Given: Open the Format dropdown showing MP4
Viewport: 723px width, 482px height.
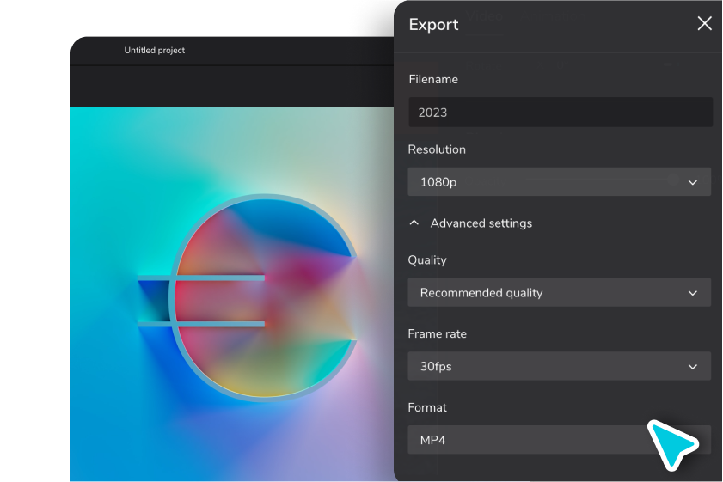Looking at the screenshot, I should pyautogui.click(x=524, y=441).
